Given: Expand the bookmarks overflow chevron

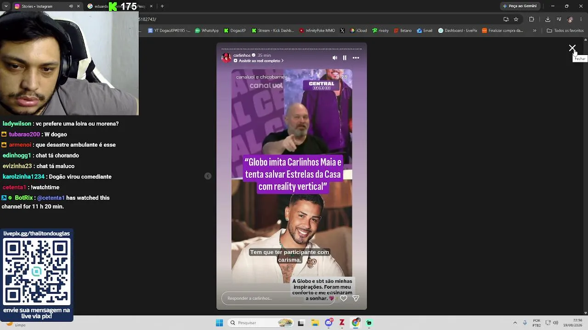Looking at the screenshot, I should (534, 31).
